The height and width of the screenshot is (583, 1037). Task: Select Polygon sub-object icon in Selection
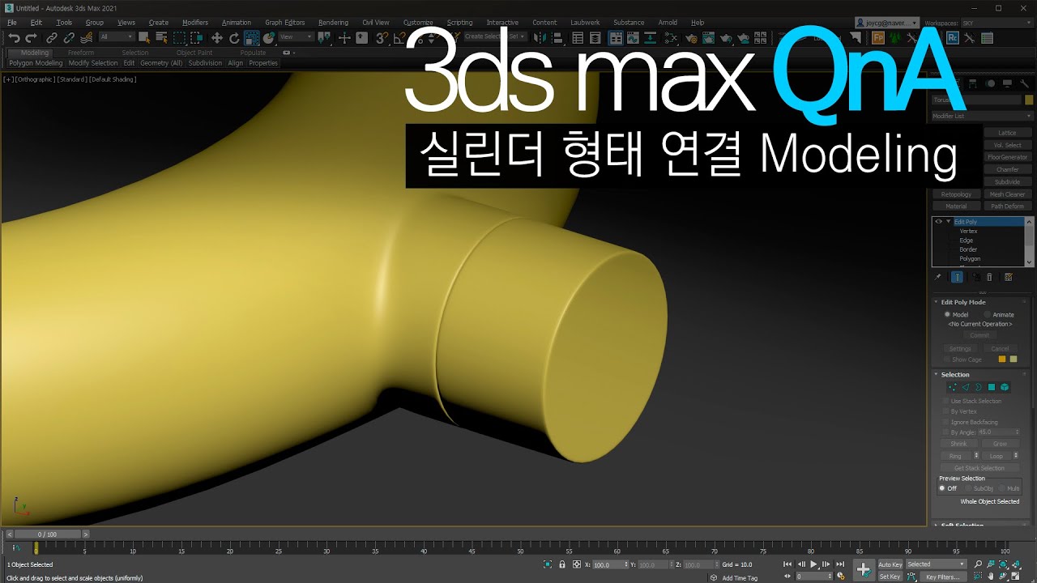tap(991, 387)
